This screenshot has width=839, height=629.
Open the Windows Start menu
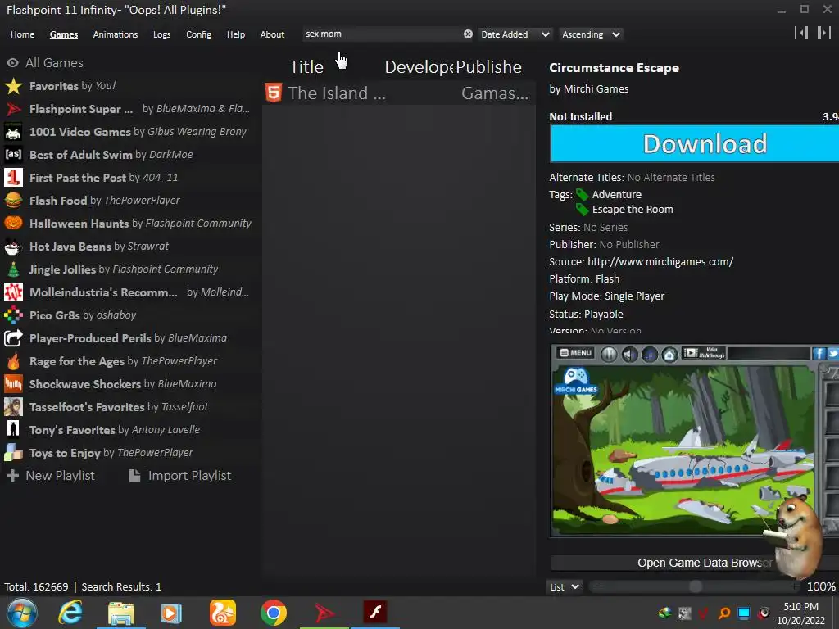pyautogui.click(x=22, y=613)
